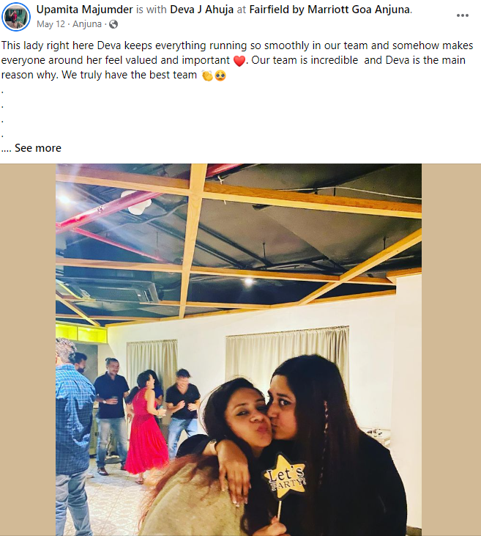Visit the tagged Deva J Ahuja profile
The image size is (481, 536).
pos(202,10)
